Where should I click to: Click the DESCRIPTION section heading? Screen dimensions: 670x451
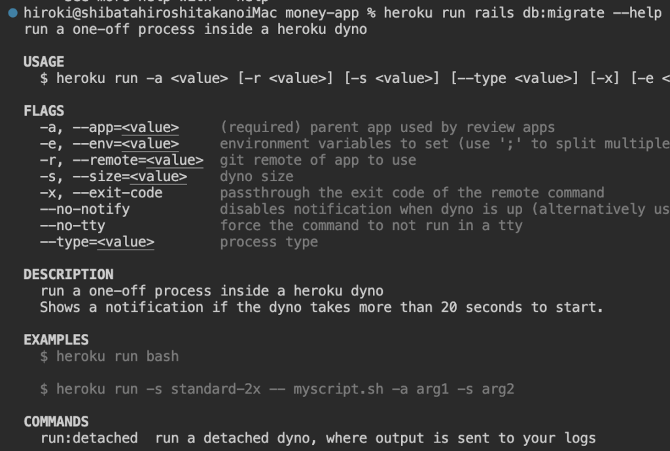(x=68, y=275)
